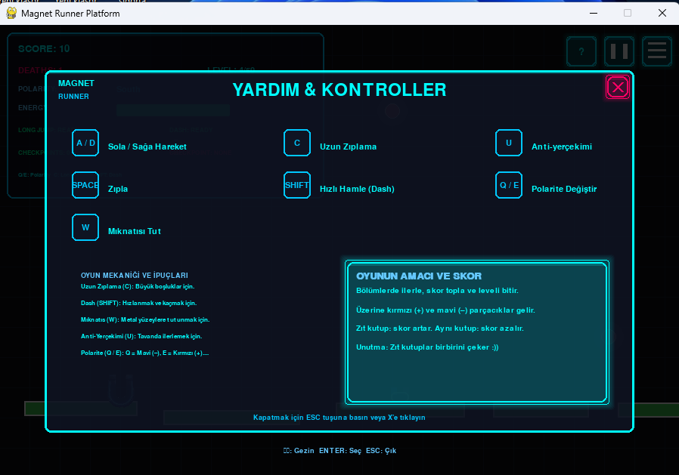Click the U anti-gravity key icon
The width and height of the screenshot is (679, 475).
[509, 143]
